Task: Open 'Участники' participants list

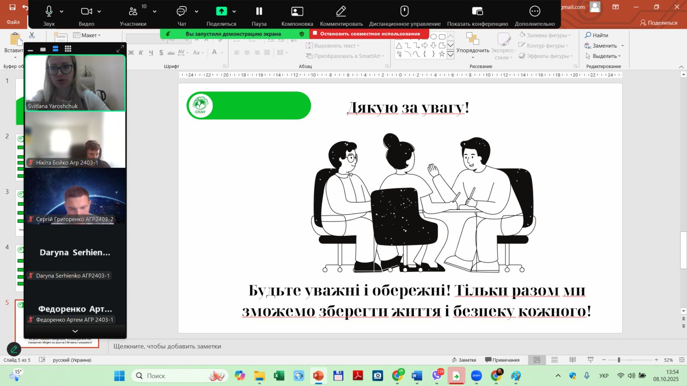Action: coord(133,12)
